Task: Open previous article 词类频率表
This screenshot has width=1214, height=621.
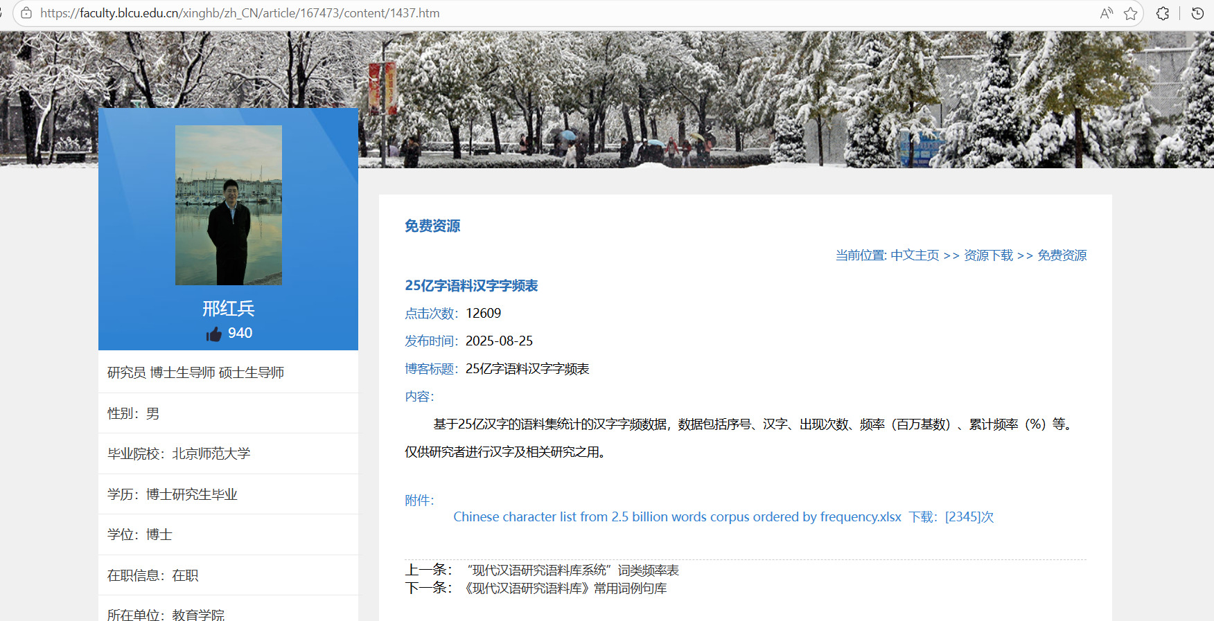Action: pyautogui.click(x=572, y=570)
